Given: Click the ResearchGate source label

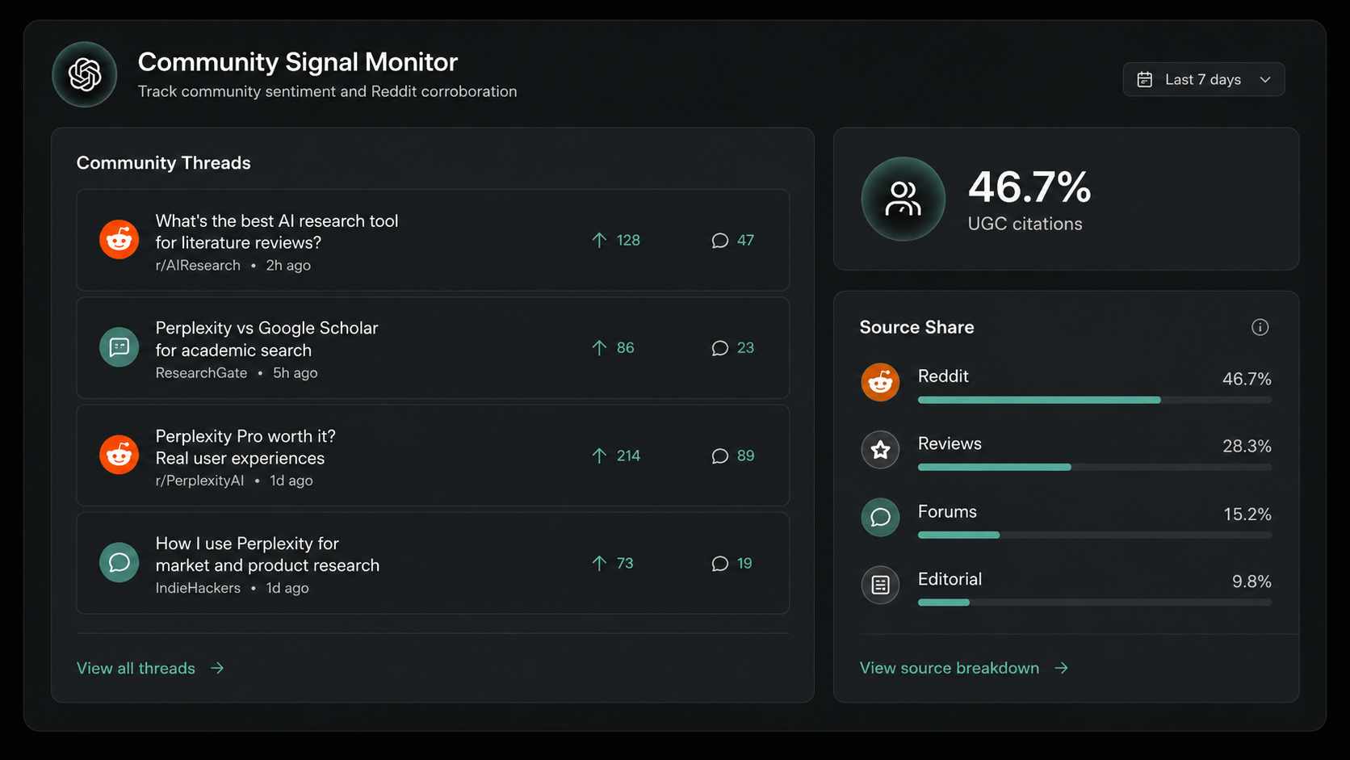Looking at the screenshot, I should (x=201, y=372).
